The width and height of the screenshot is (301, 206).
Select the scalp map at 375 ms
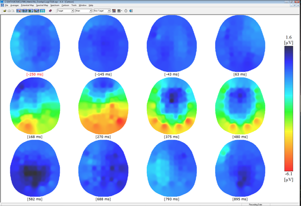[x=172, y=106]
